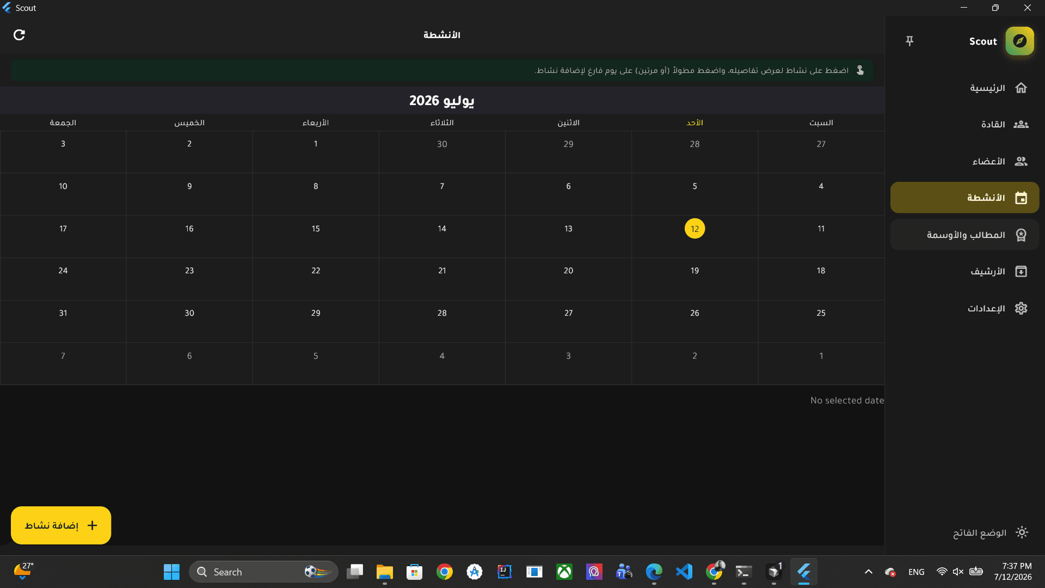Open the weather widget showing 27°
The width and height of the screenshot is (1045, 588).
23,571
